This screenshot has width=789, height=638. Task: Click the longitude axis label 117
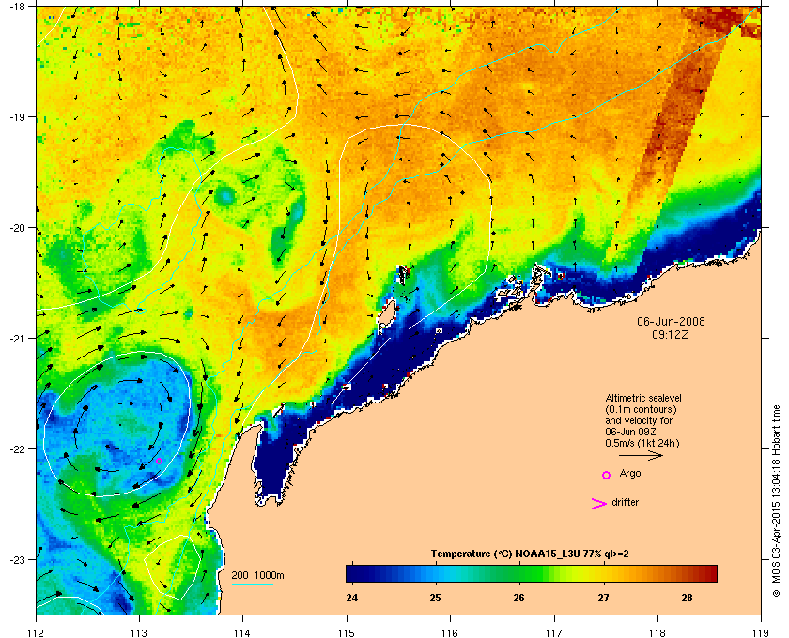pyautogui.click(x=553, y=632)
